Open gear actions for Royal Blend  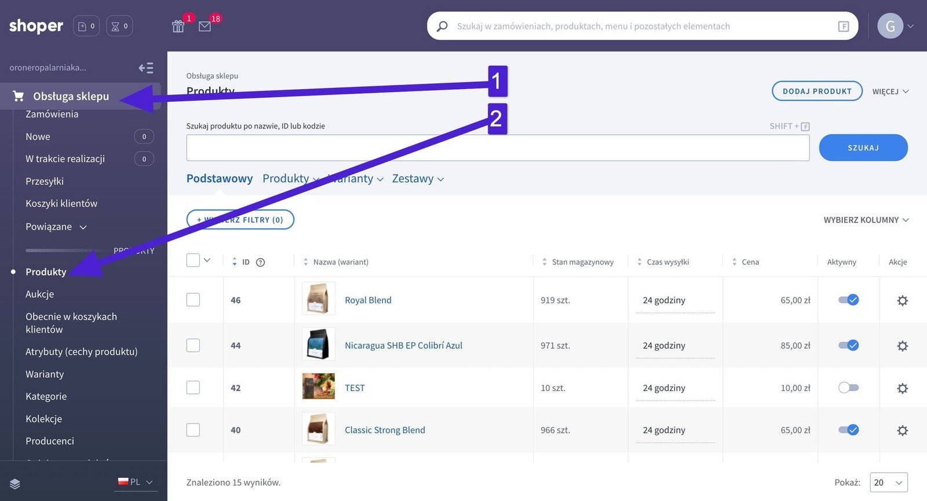click(902, 300)
